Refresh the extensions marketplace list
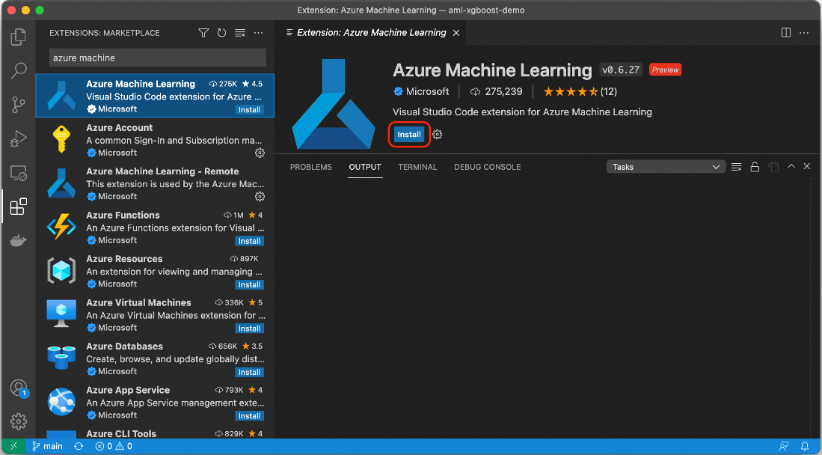 (x=221, y=33)
